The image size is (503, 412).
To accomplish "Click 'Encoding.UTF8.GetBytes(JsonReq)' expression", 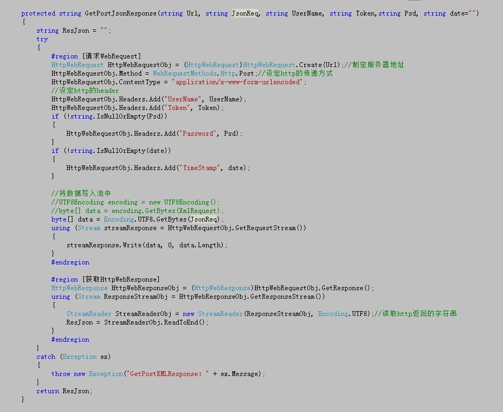I will [162, 219].
